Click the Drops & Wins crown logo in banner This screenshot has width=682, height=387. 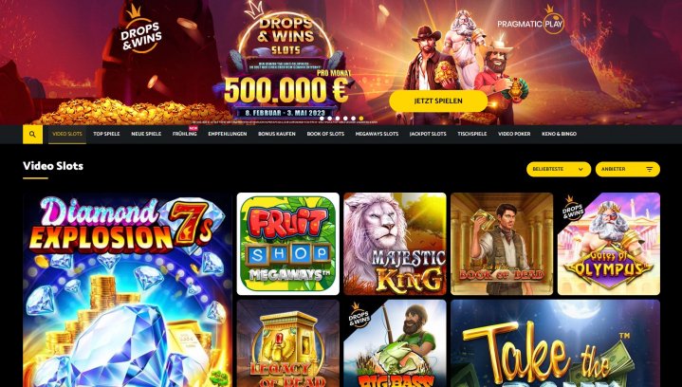pos(140,30)
